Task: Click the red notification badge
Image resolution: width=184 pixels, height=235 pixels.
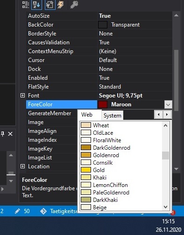Action: (173, 213)
